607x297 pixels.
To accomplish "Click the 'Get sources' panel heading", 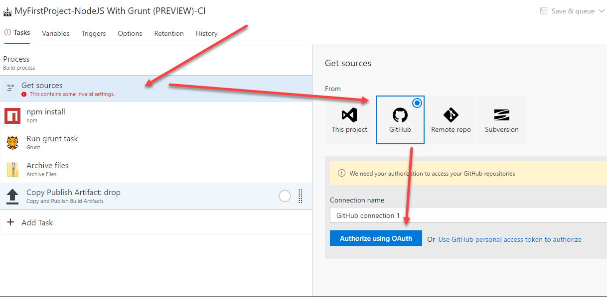I will [x=348, y=63].
